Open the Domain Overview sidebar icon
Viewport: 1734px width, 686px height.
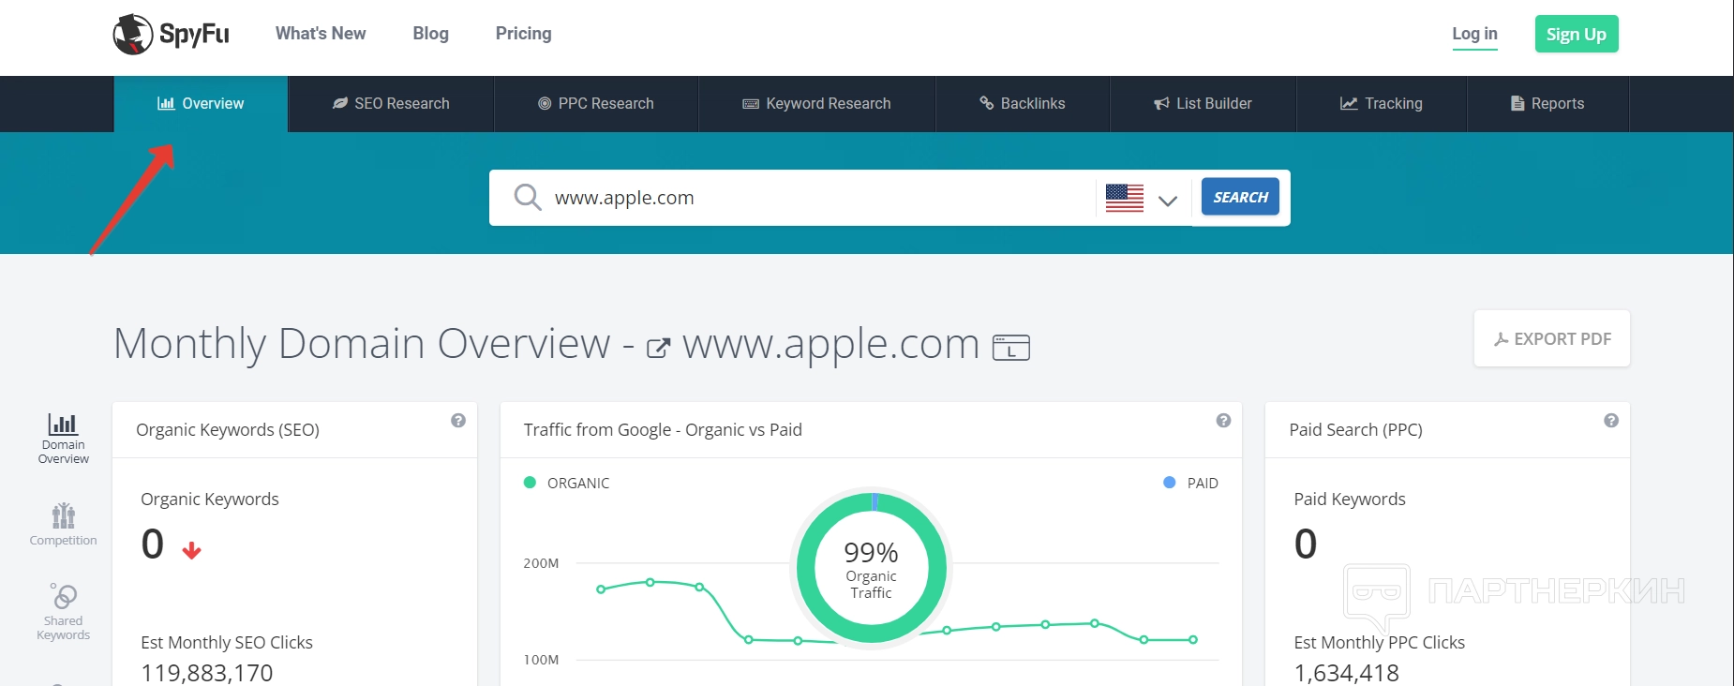click(x=63, y=438)
